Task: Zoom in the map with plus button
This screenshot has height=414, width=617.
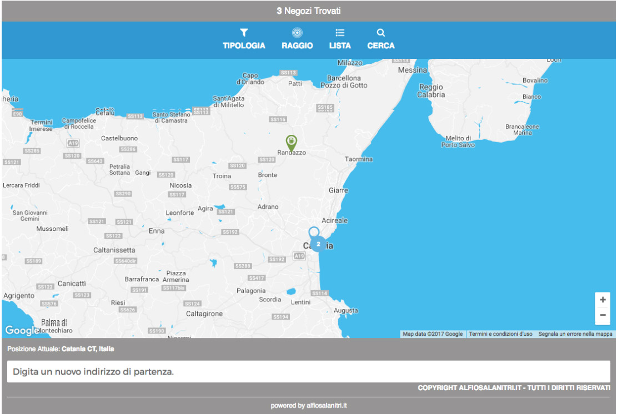Action: [603, 300]
